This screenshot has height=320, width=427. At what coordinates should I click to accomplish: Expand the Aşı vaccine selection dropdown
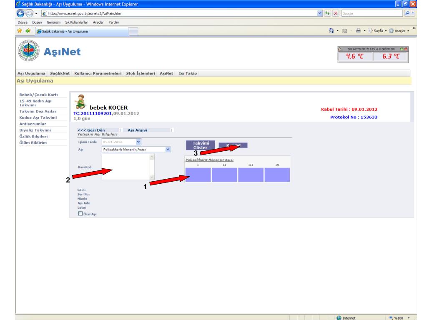168,149
